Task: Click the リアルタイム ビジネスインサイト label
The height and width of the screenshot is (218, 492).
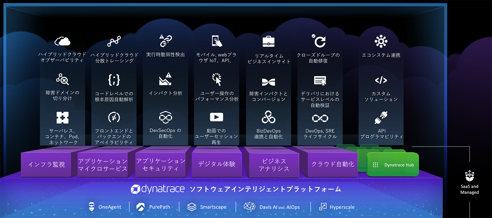Action: (x=269, y=59)
